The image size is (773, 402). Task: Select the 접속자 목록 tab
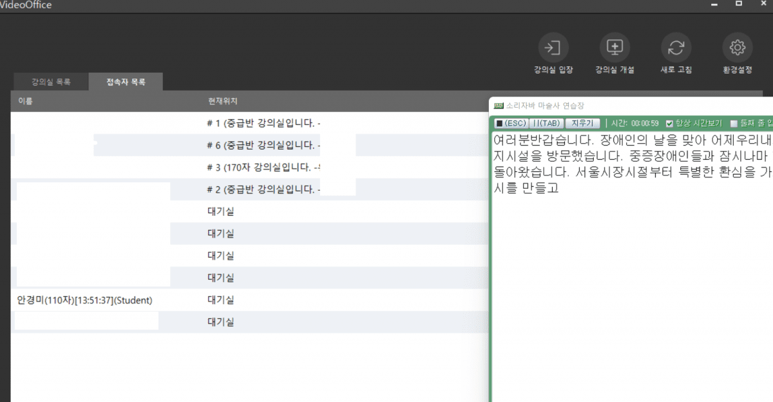[126, 82]
